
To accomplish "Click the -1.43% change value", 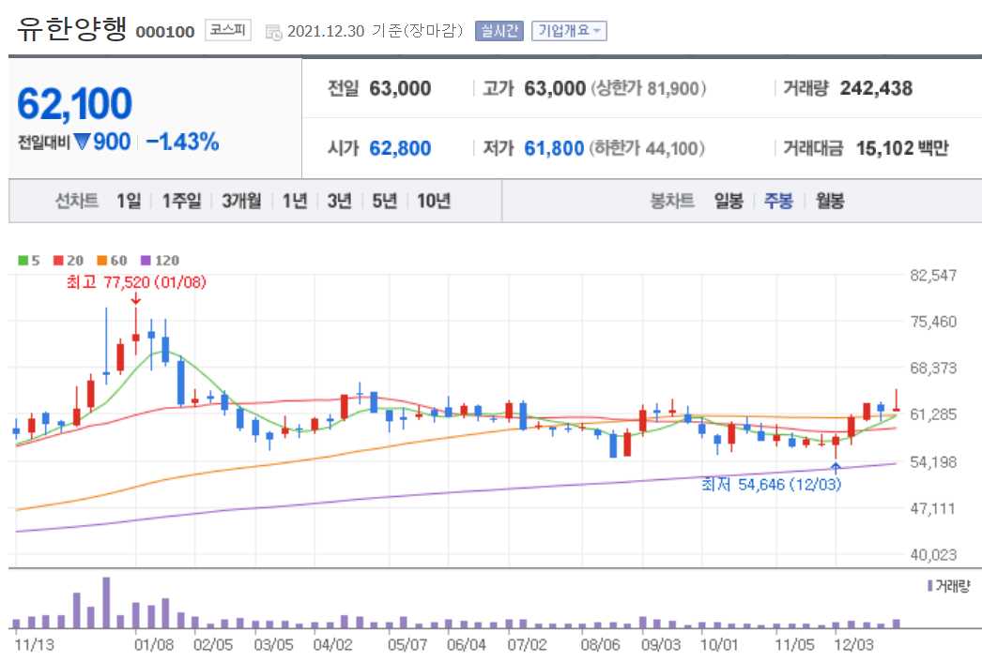I will (x=182, y=142).
